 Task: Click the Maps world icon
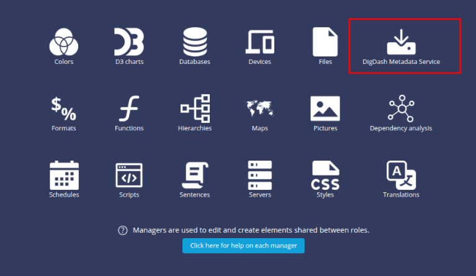point(259,109)
